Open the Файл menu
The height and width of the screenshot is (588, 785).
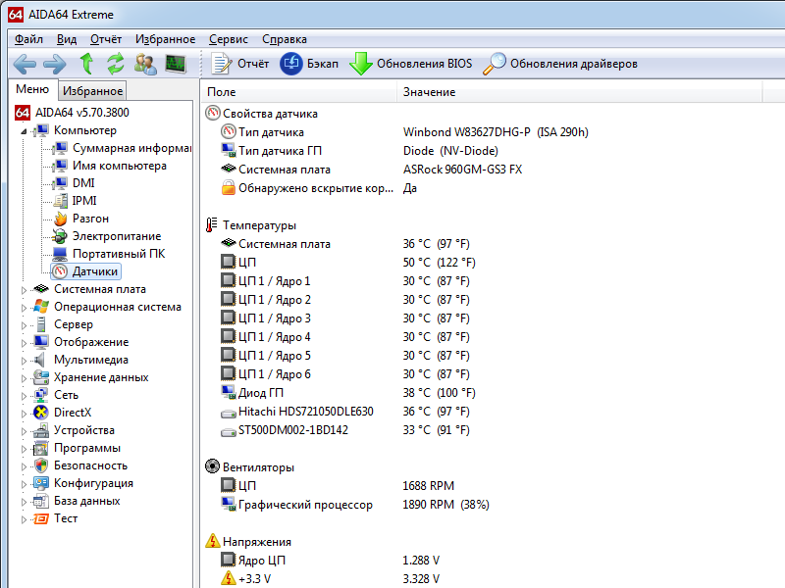[x=28, y=39]
